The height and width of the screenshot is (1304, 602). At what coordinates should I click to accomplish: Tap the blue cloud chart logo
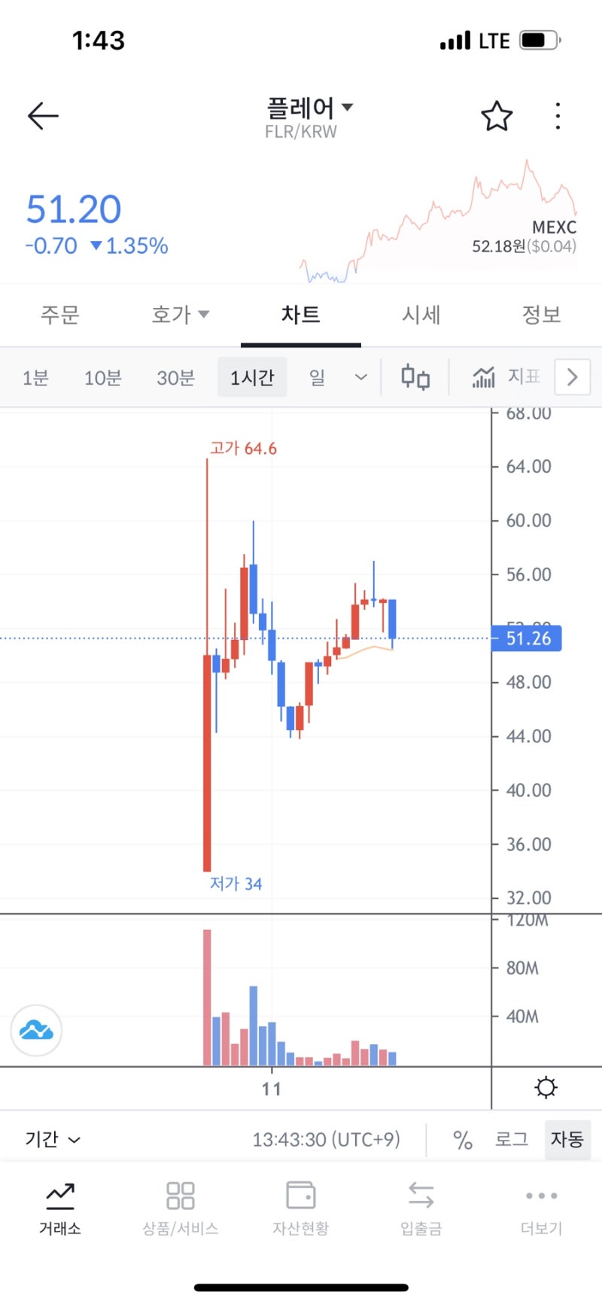pyautogui.click(x=36, y=1030)
